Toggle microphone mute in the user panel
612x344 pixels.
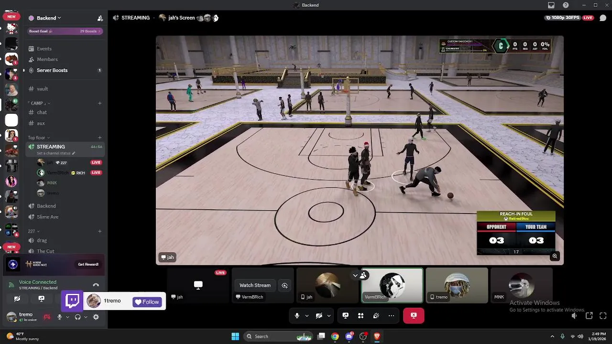coord(59,317)
